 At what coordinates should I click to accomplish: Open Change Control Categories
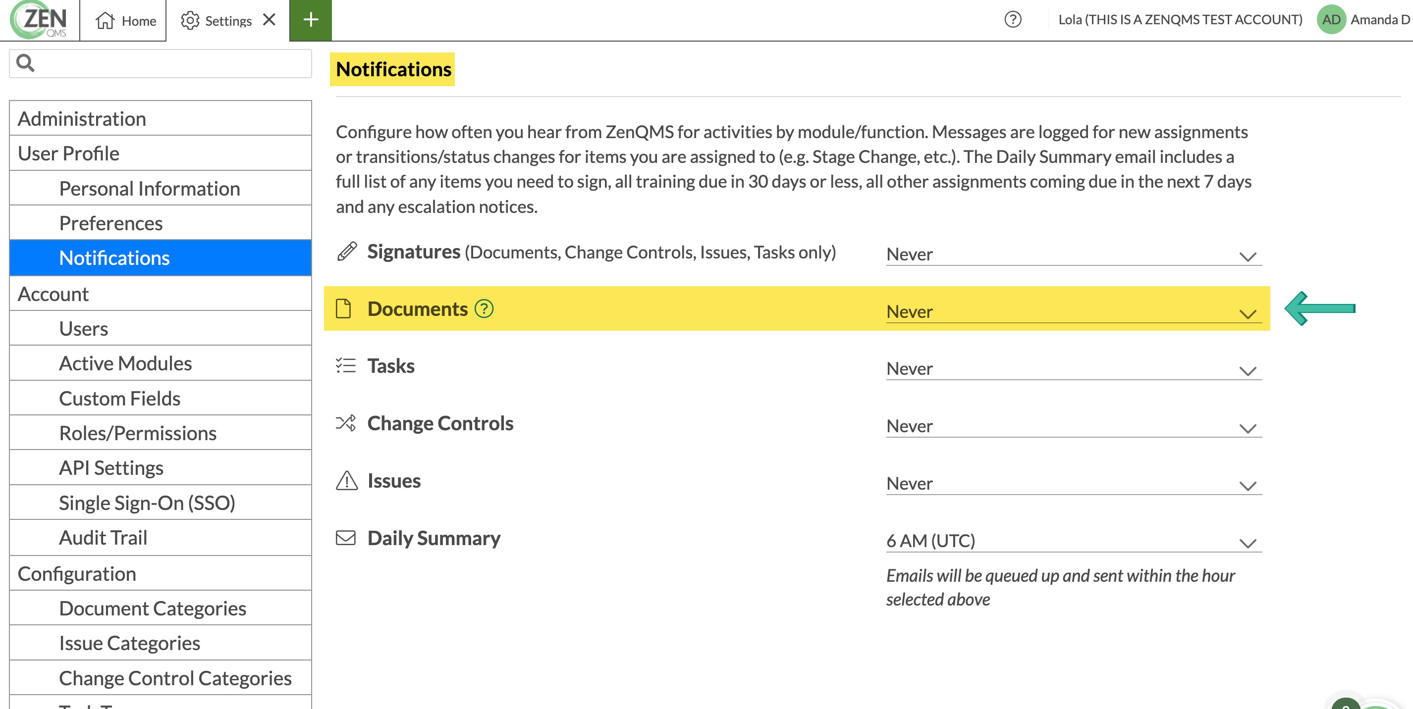160,678
